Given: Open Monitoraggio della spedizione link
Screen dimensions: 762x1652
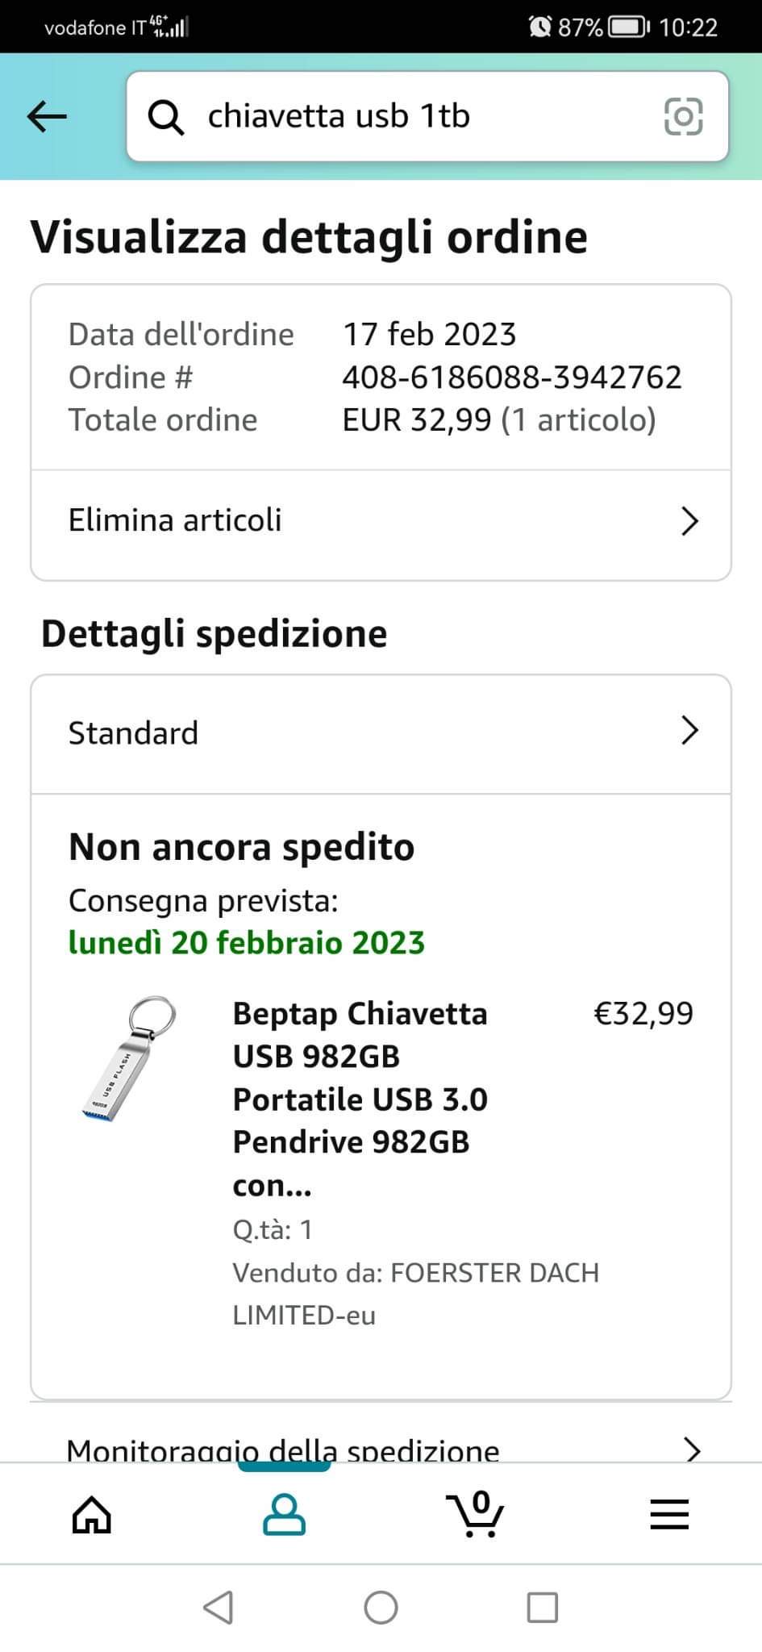Looking at the screenshot, I should click(x=283, y=1450).
